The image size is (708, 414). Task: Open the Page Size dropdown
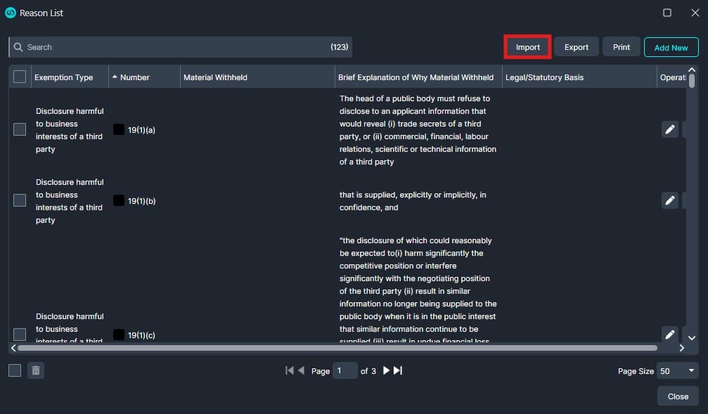[x=676, y=370]
